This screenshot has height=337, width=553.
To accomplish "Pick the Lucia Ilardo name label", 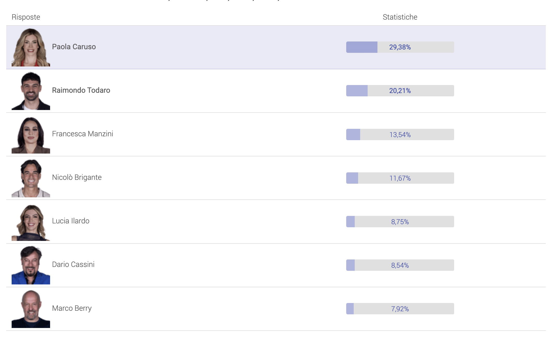I will (71, 221).
